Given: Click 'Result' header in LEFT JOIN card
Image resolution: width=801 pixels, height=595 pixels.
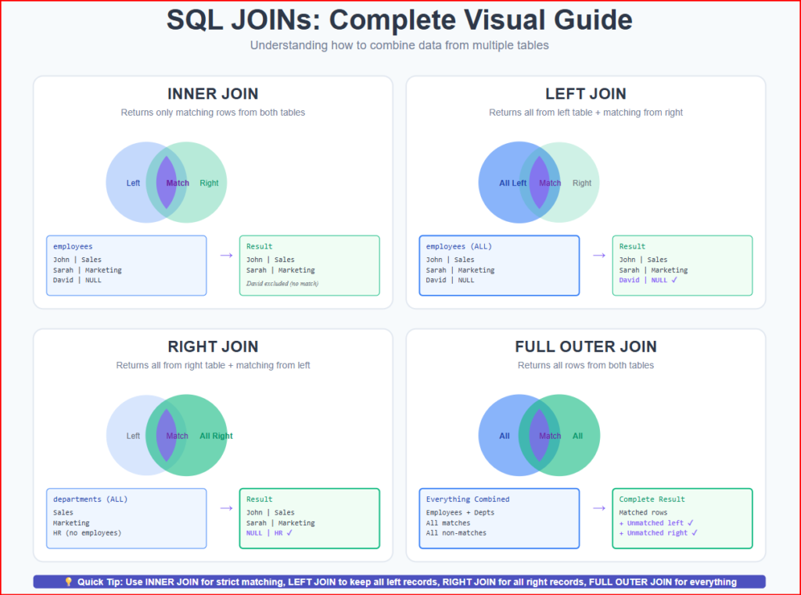Looking at the screenshot, I should (x=632, y=246).
